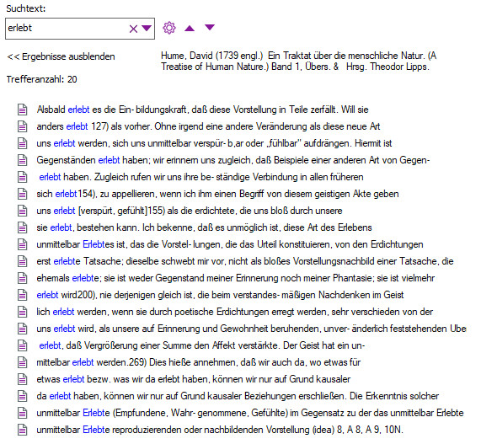Select result 'unmittelbar Erlebtes ist, das die'
Image resolution: width=481 pixels, height=444 pixels.
click(230, 244)
